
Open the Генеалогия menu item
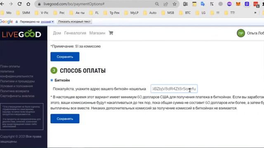[75, 33]
